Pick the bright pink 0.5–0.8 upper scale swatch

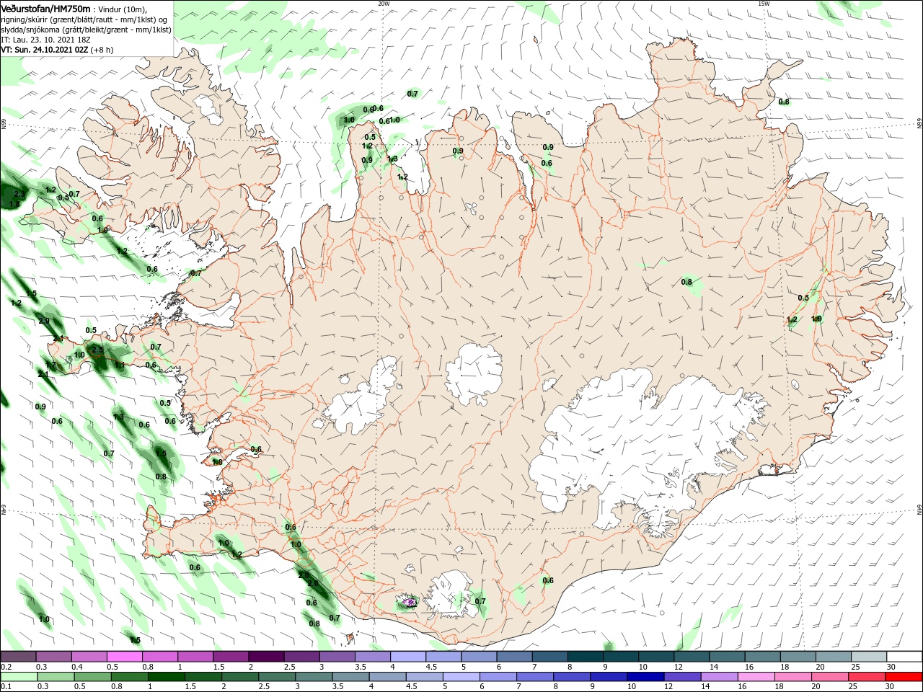tap(124, 657)
